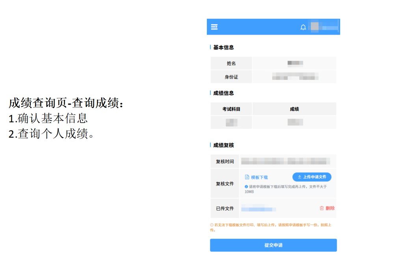
Task: Click the orange warning icon in the note
Action: [x=212, y=225]
